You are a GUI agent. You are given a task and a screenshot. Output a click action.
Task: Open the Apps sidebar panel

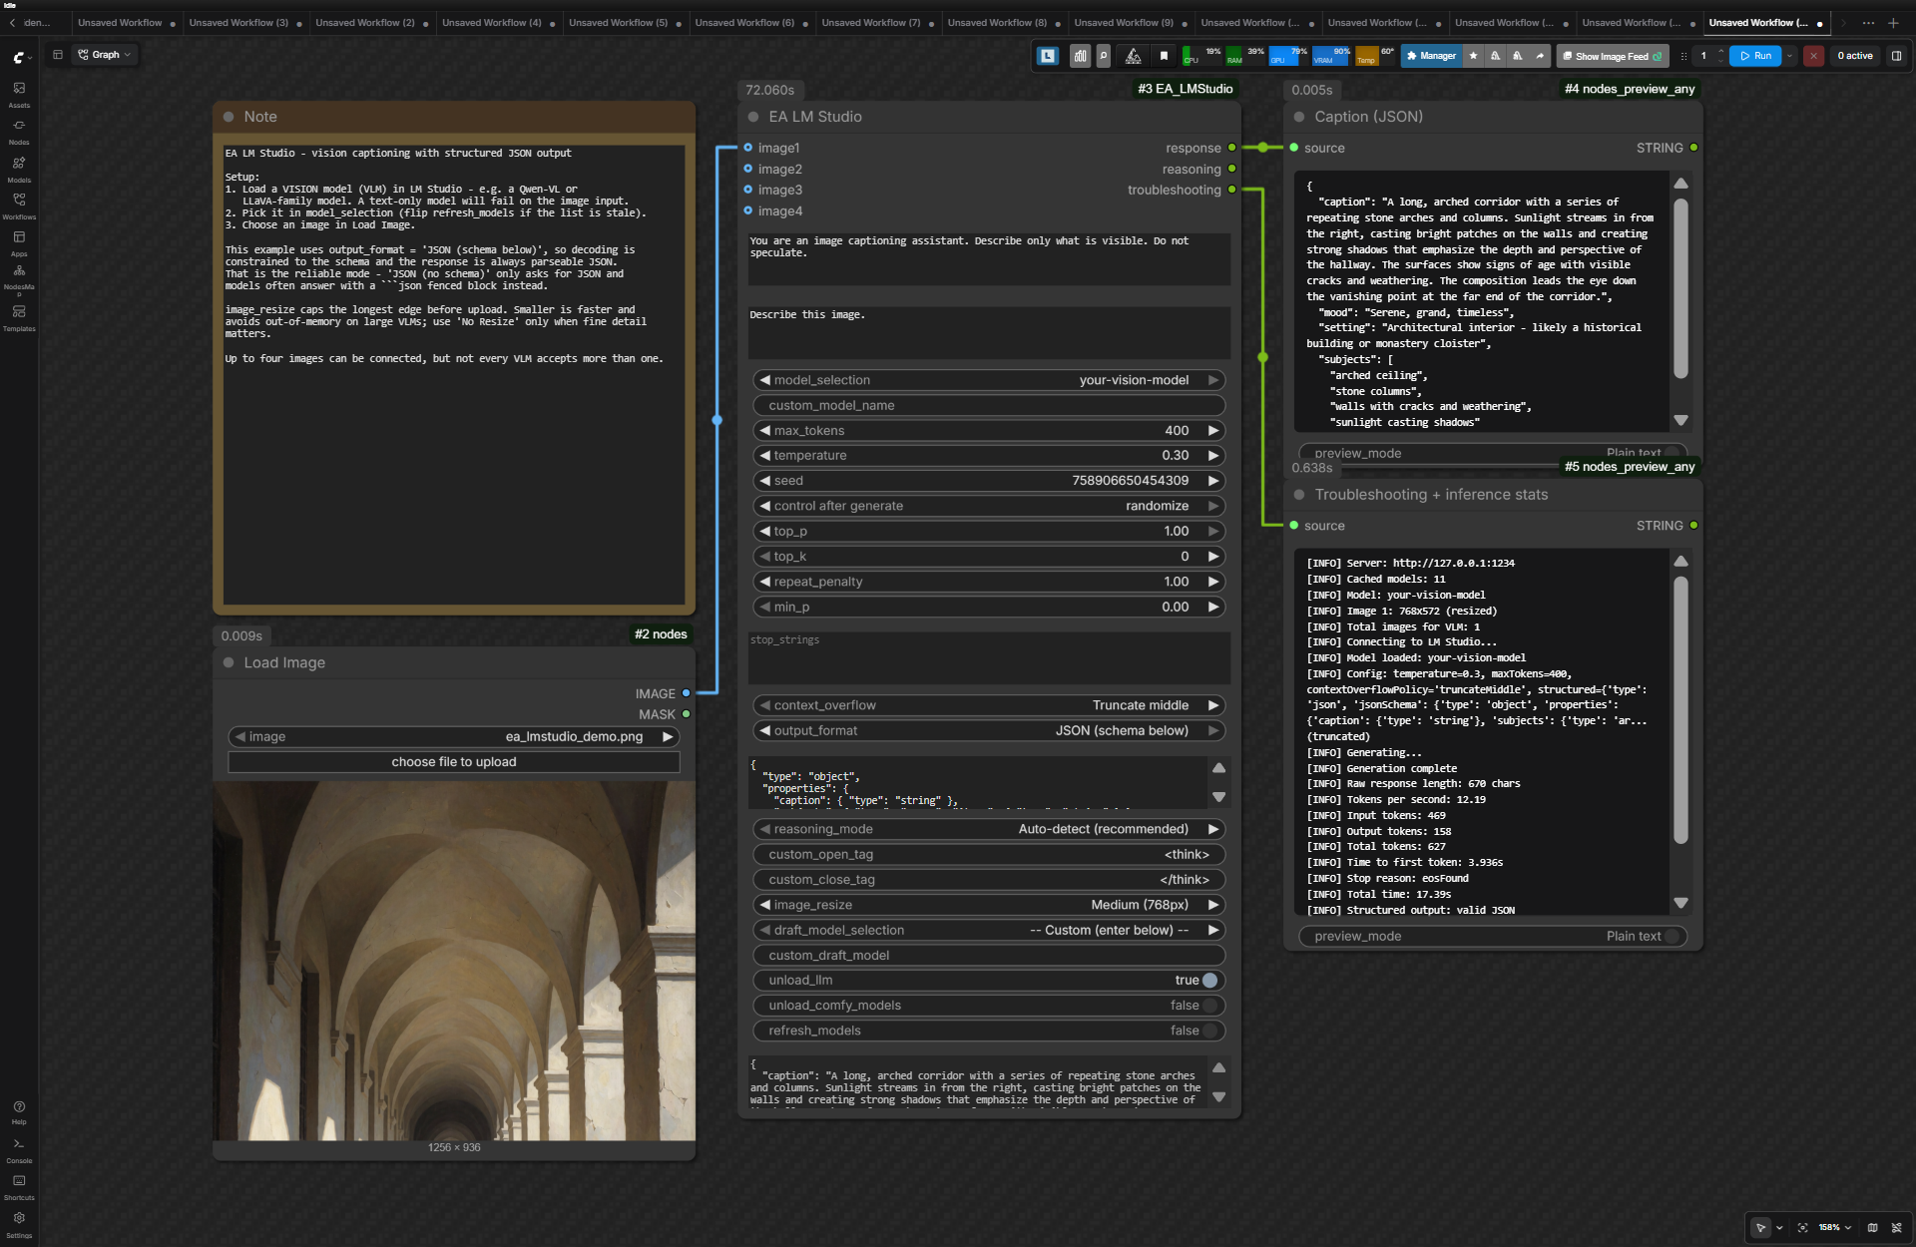(x=19, y=242)
